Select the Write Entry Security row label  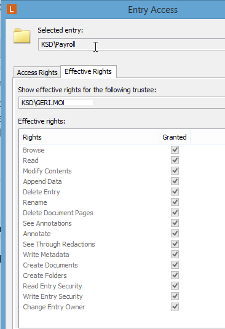click(x=53, y=296)
